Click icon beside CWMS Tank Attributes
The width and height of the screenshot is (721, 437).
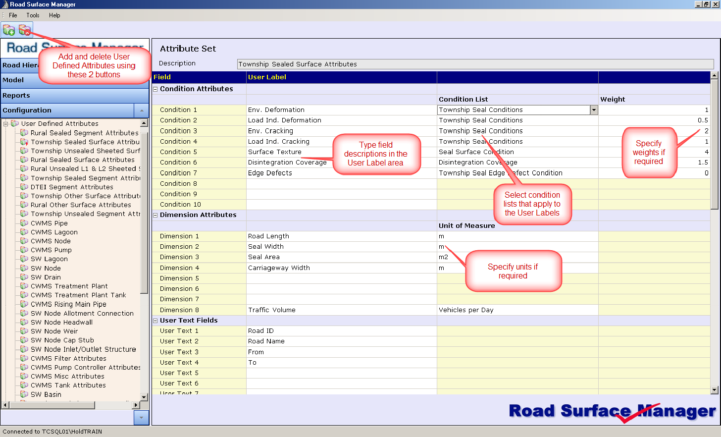24,385
